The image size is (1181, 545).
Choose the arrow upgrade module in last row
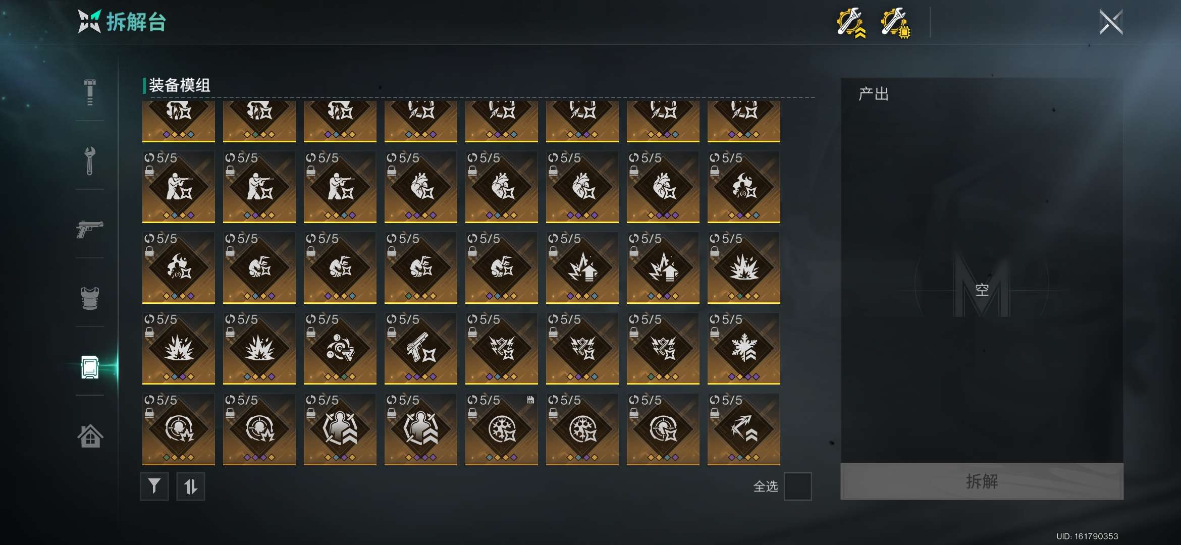(x=744, y=429)
